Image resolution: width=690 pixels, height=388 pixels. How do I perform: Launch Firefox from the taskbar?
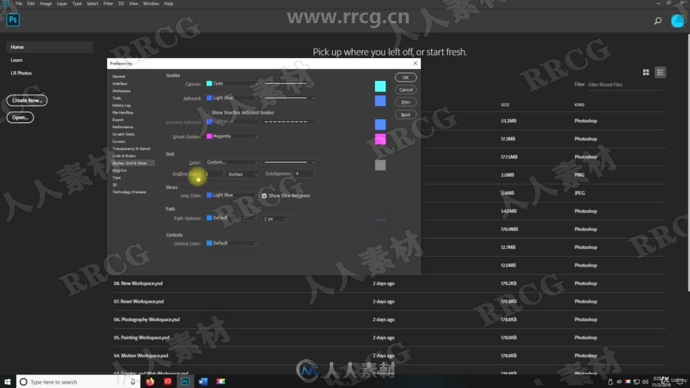click(x=150, y=382)
